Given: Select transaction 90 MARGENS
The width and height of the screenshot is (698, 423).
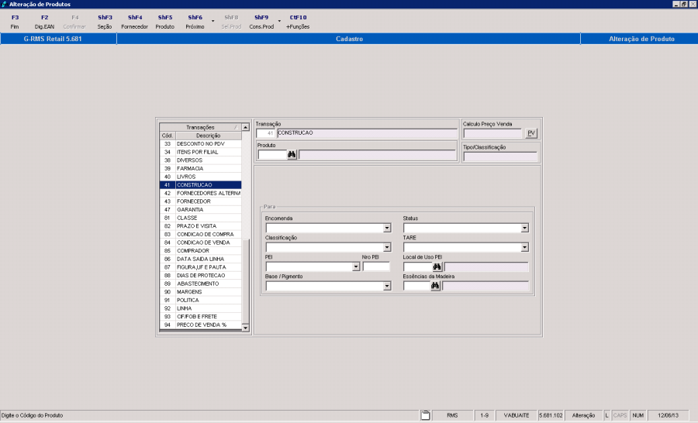Looking at the screenshot, I should [x=200, y=292].
